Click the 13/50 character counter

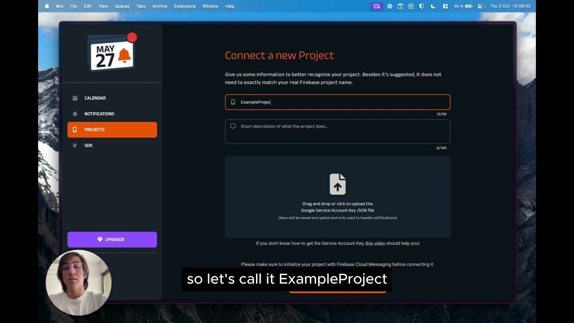click(441, 114)
